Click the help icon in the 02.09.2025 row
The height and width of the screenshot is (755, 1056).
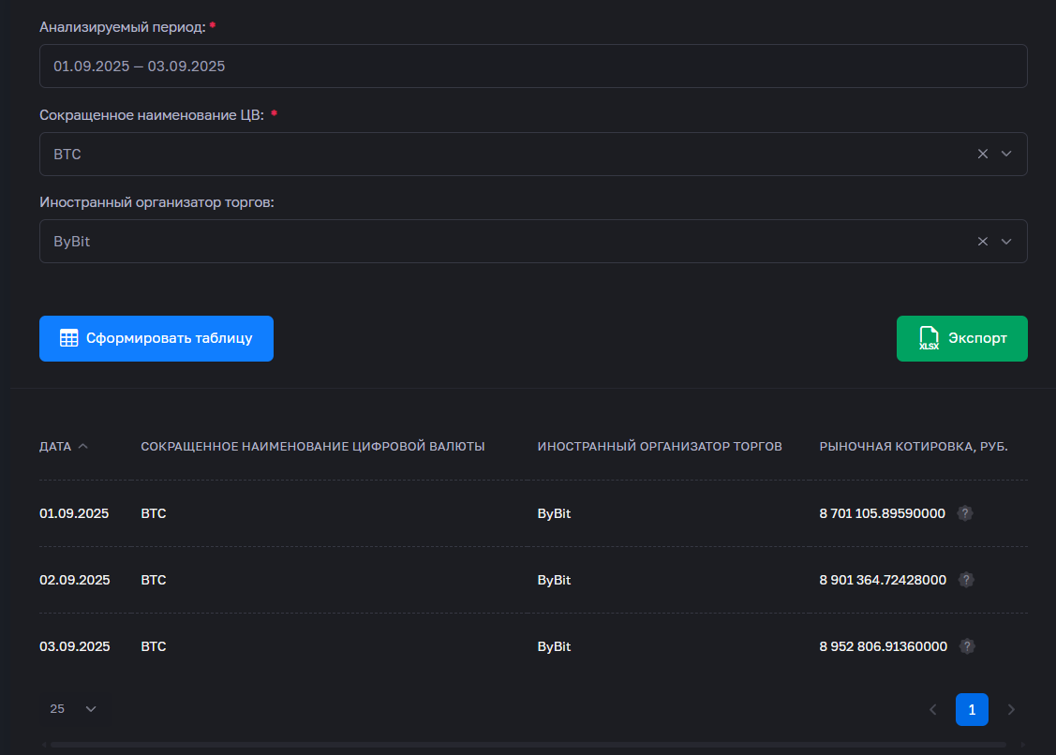pos(966,580)
